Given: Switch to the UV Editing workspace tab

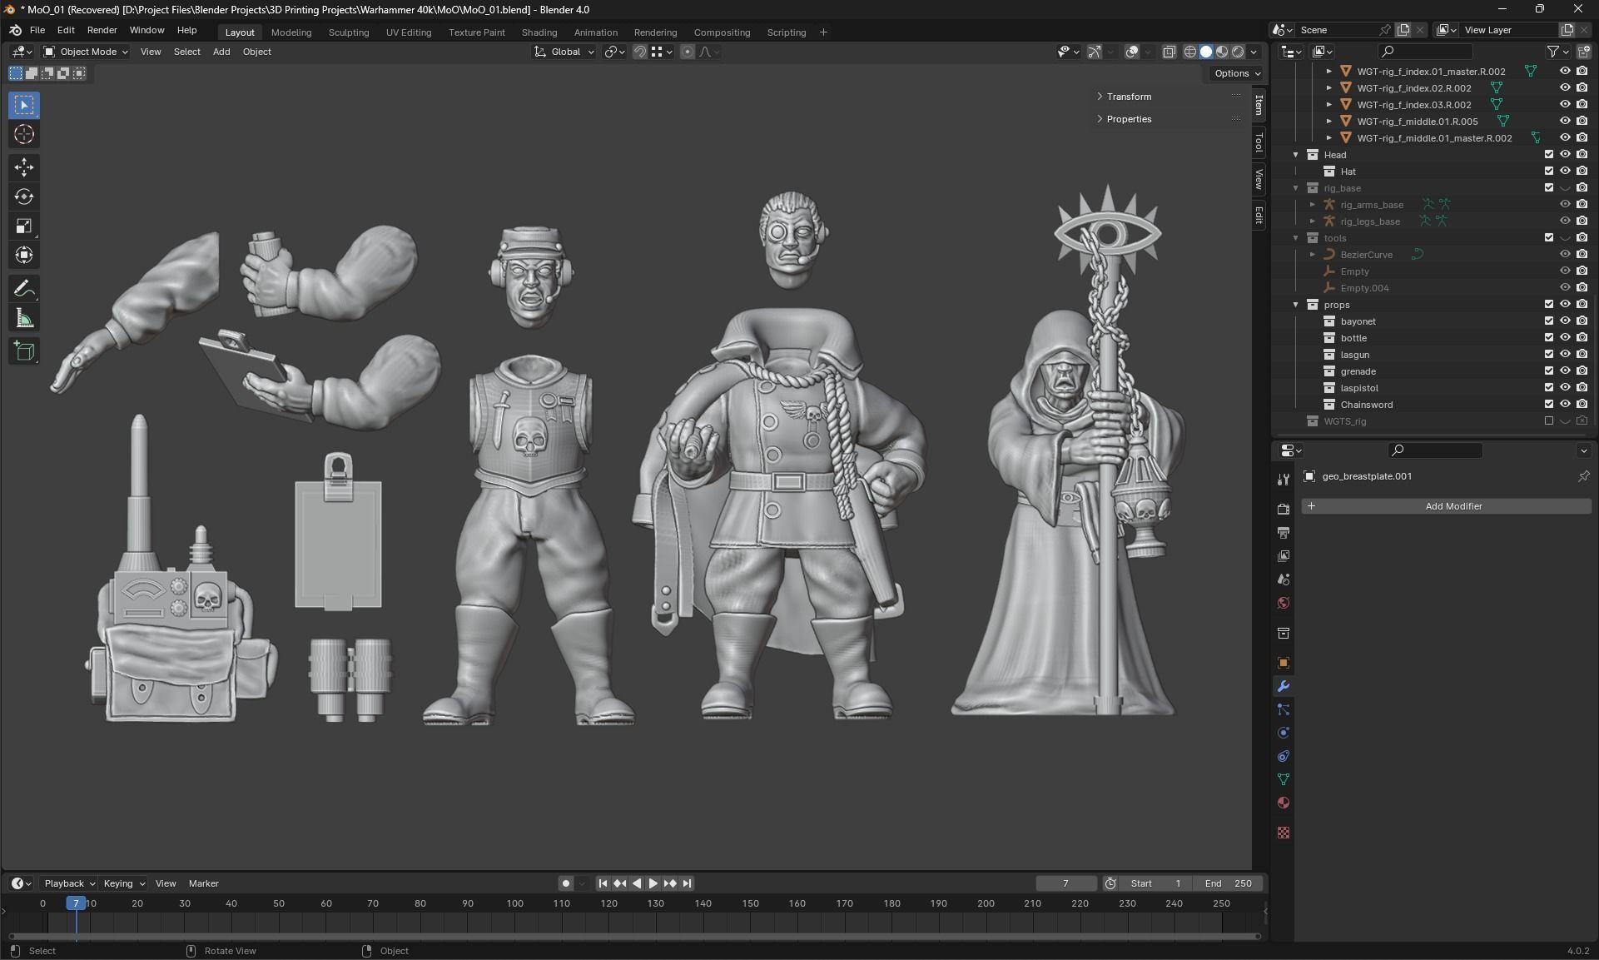Looking at the screenshot, I should (409, 32).
